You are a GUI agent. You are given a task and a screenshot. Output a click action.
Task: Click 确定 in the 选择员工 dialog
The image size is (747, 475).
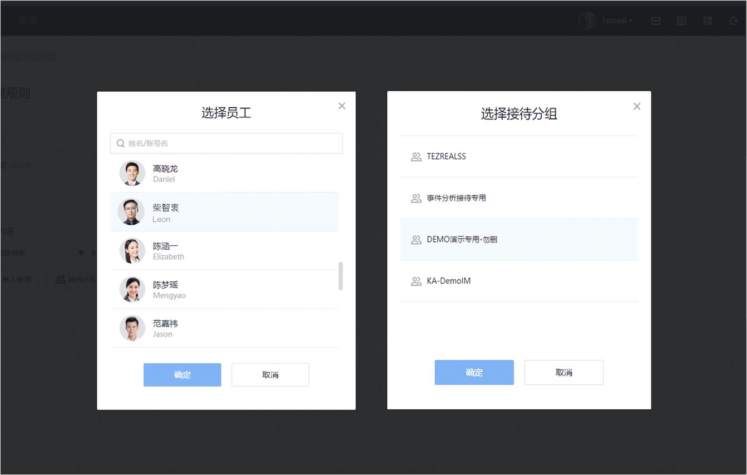point(182,374)
